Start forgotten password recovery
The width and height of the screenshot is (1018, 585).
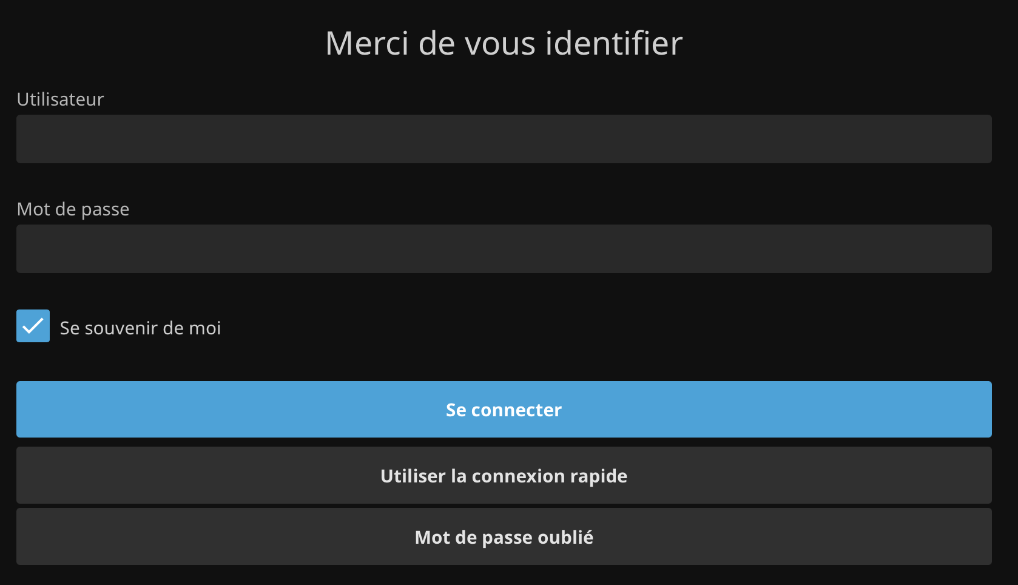[504, 537]
